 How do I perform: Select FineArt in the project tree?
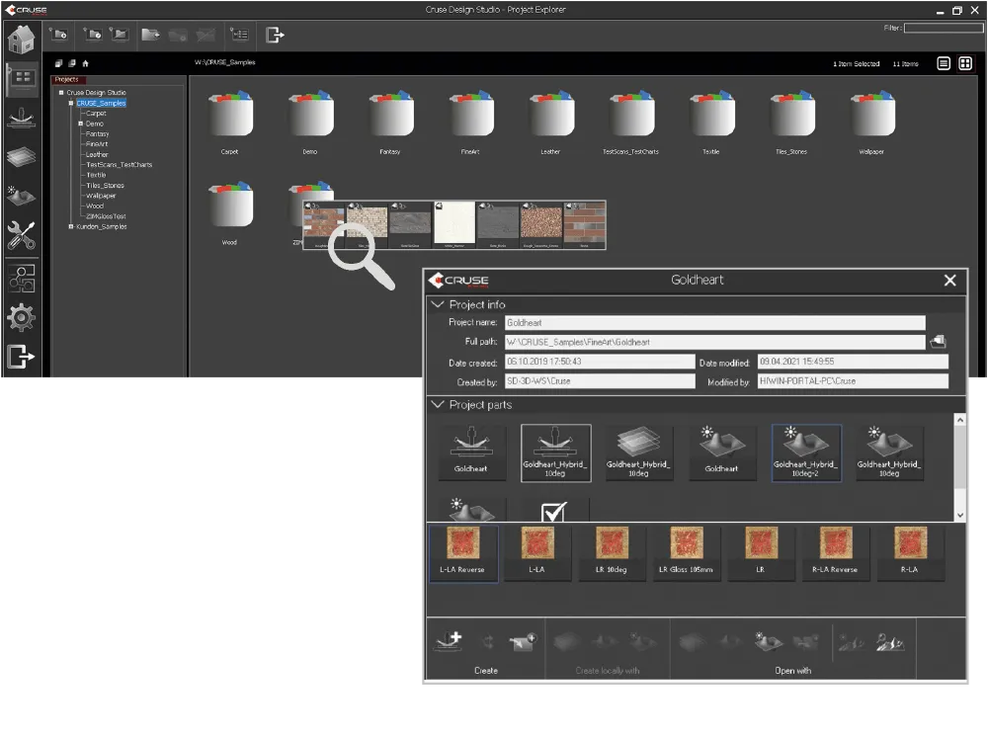point(97,144)
